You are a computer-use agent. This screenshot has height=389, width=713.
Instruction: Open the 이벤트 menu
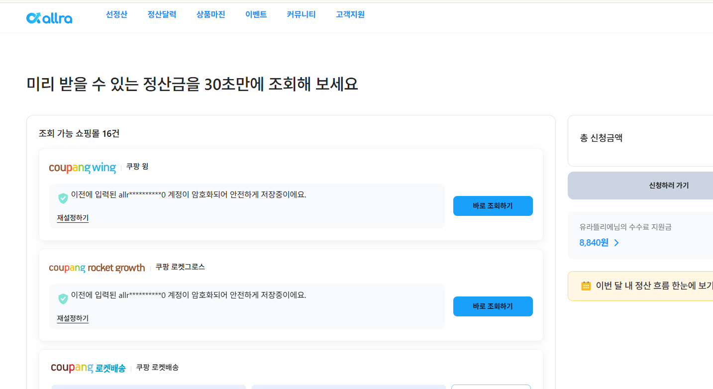point(256,15)
